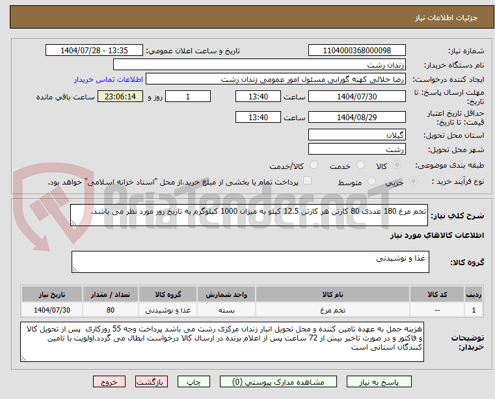The height and width of the screenshot is (399, 495).
Task: Click the شهر محل تحویل field رشت
Action: (x=356, y=149)
